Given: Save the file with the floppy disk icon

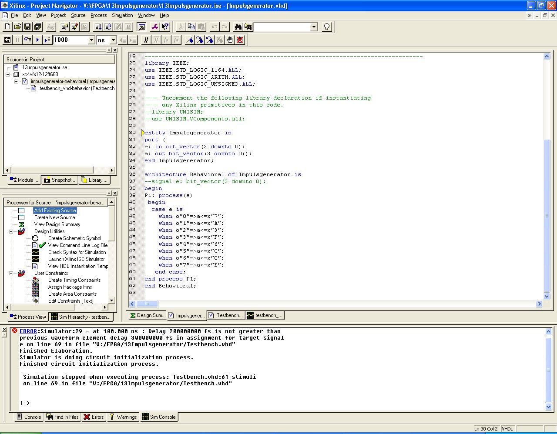Looking at the screenshot, I should tap(27, 27).
